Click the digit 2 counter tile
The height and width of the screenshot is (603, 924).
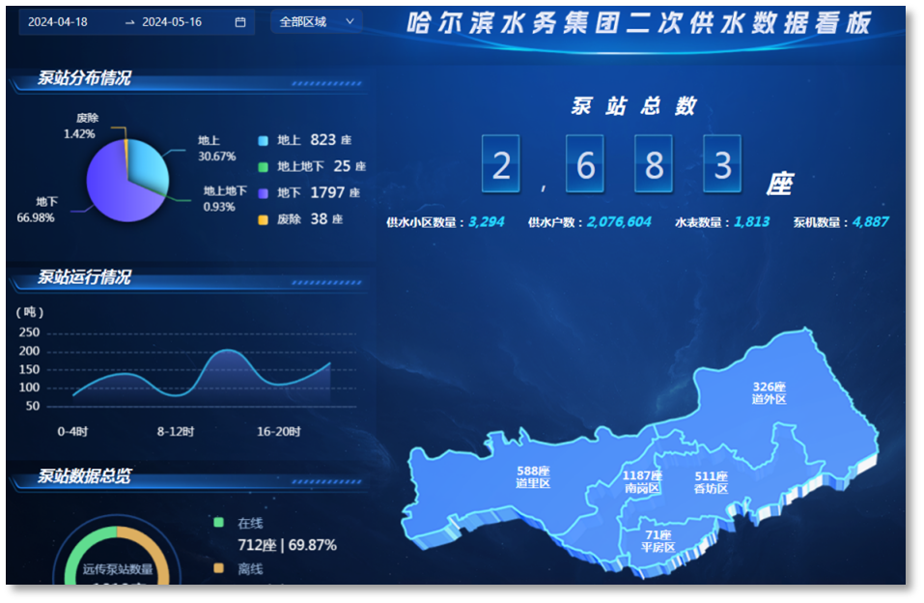pyautogui.click(x=501, y=164)
